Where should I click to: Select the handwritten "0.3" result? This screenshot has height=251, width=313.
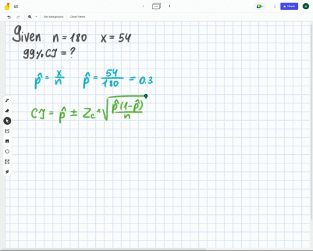[x=146, y=80]
